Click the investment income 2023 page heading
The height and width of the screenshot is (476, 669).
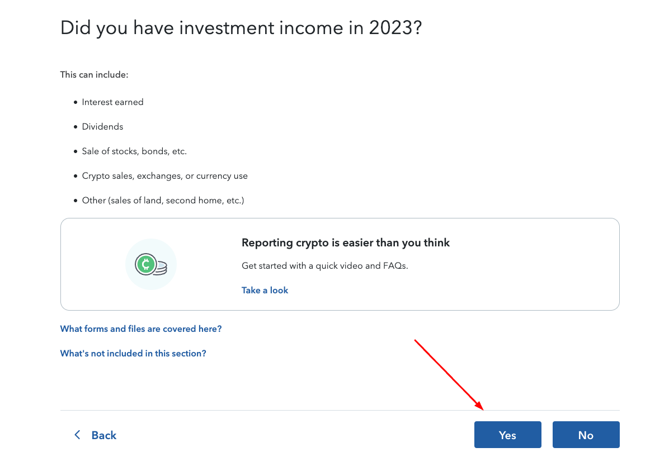click(x=241, y=27)
